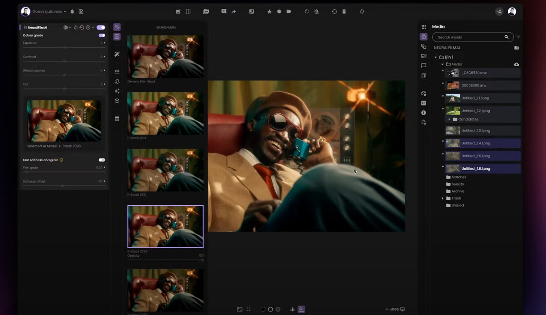Select the grey background circle option

[x=278, y=309]
